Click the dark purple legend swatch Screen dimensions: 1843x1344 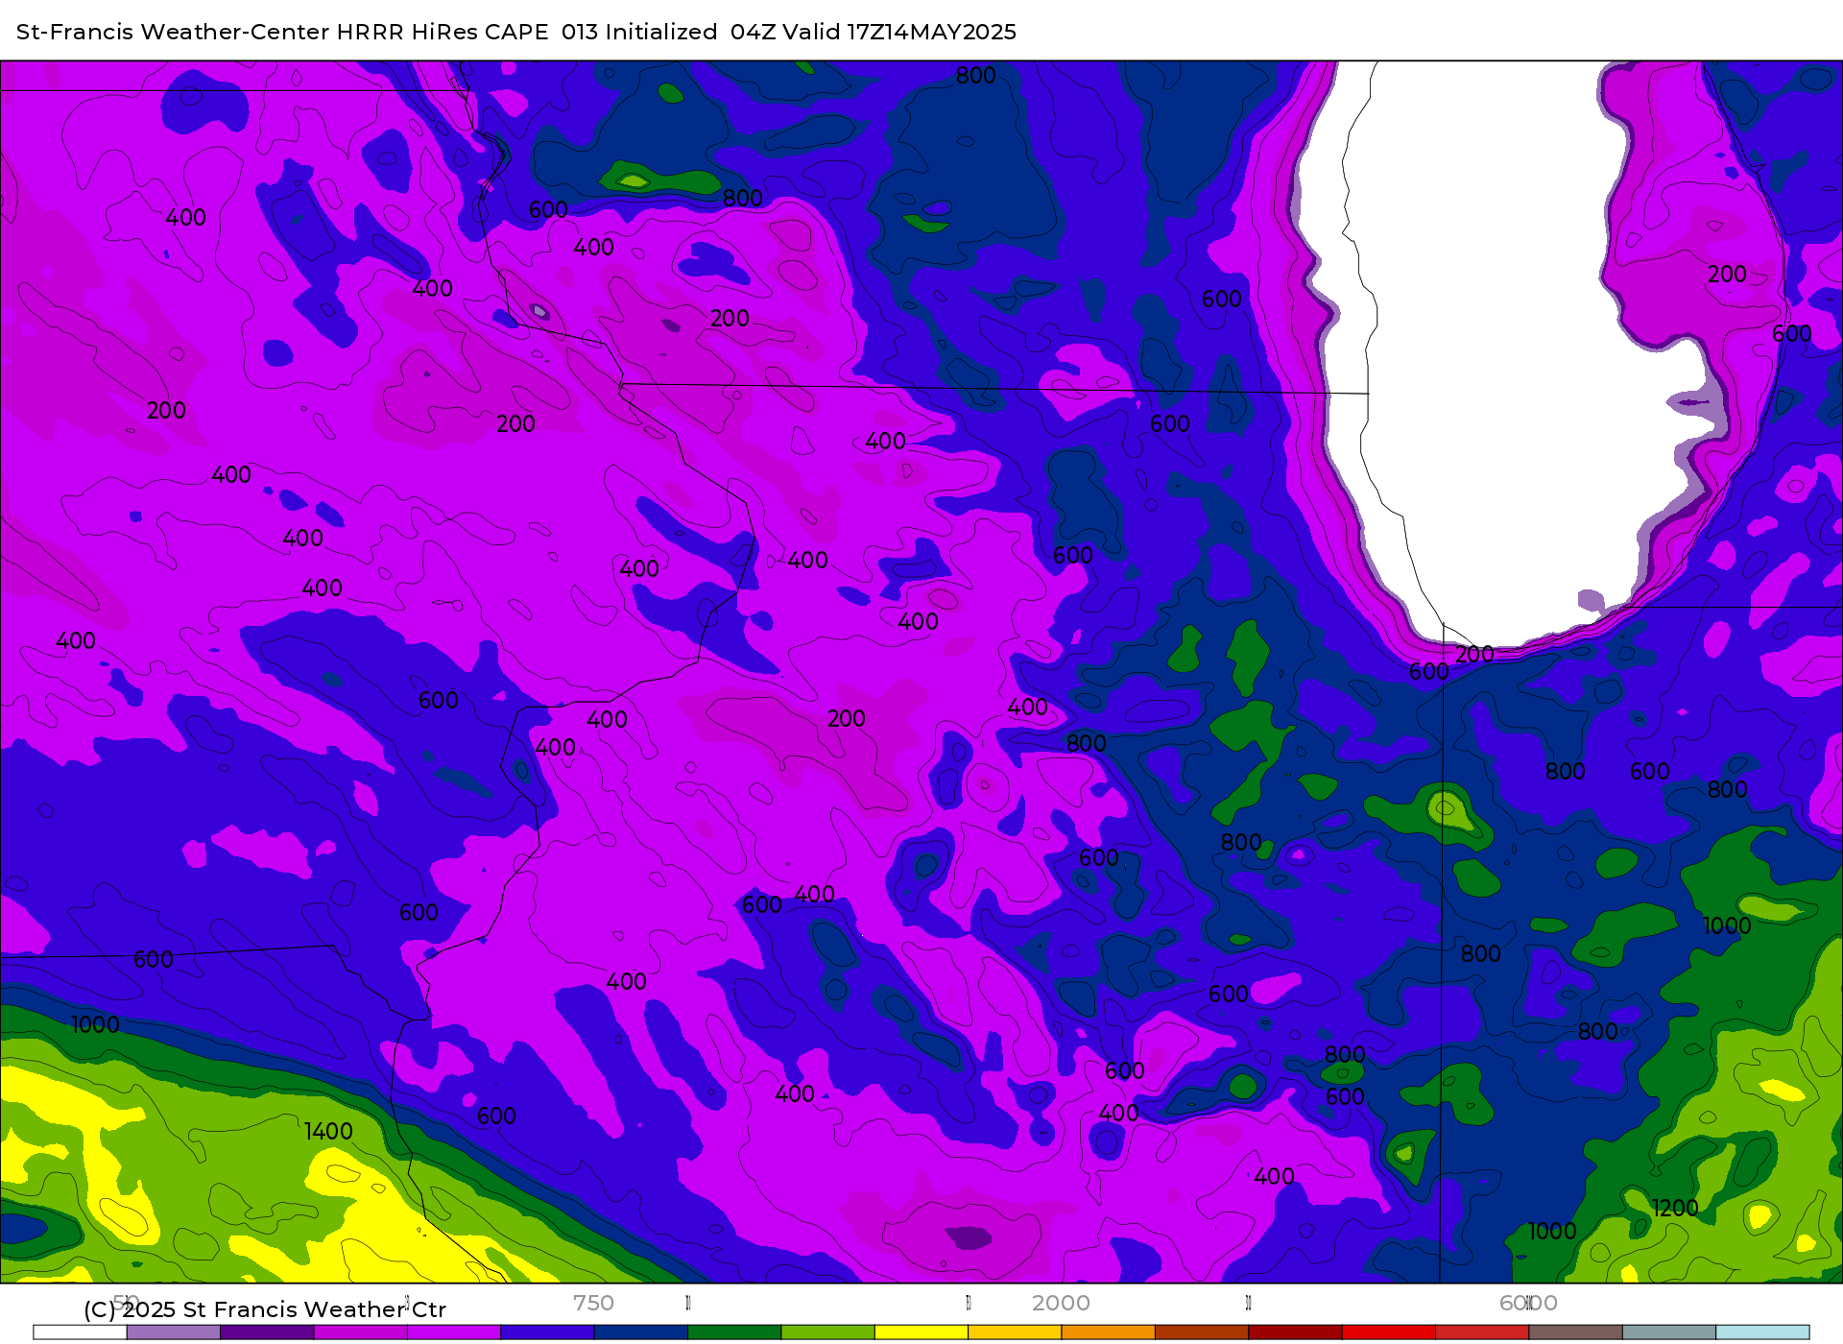click(x=267, y=1332)
